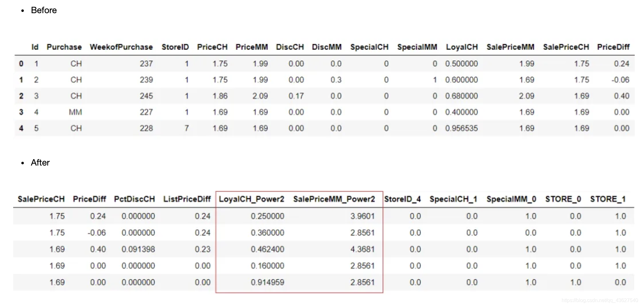641x306 pixels.
Task: Select LoyalCH value 0.956535
Action: click(x=462, y=128)
